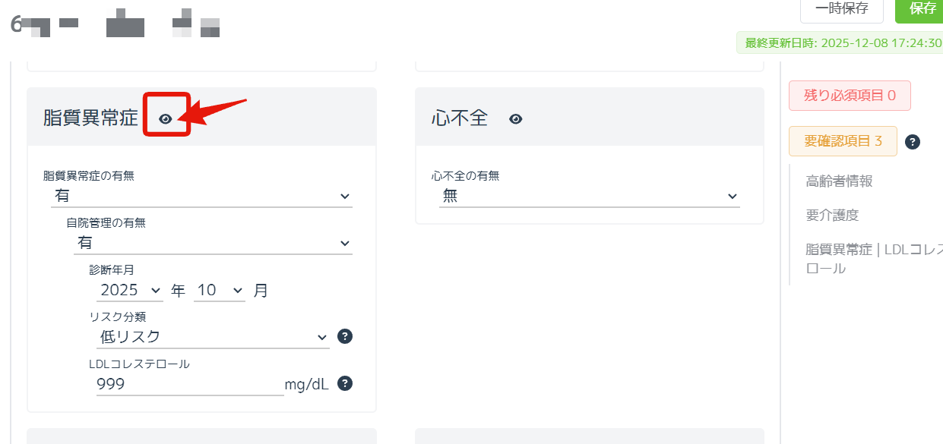Open 脂質異常症の有無 dropdown

click(x=201, y=196)
